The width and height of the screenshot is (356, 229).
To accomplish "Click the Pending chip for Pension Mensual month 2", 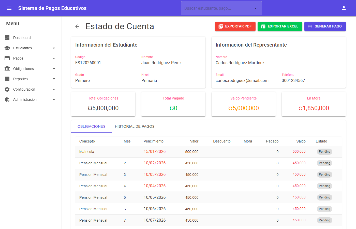I will tap(324, 163).
